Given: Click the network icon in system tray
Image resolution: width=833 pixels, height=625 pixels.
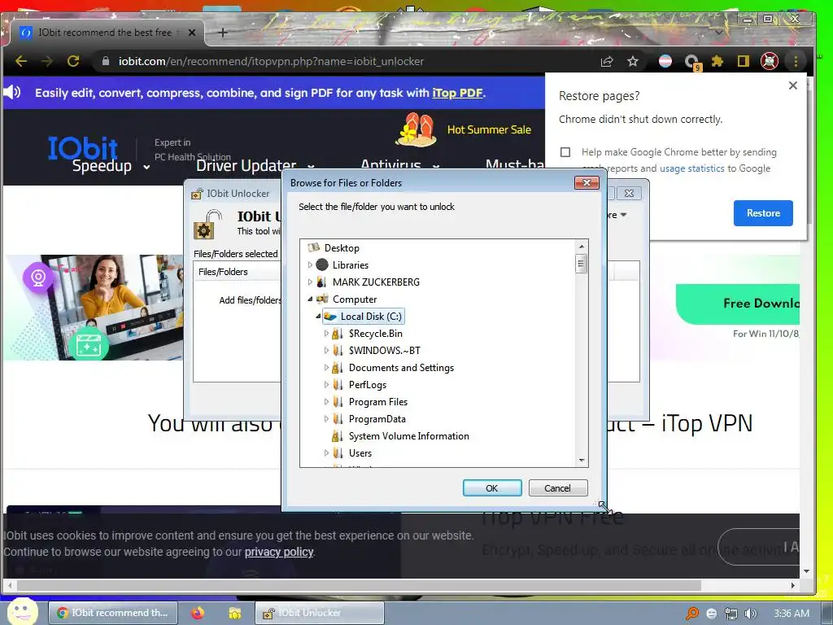Looking at the screenshot, I should click(x=731, y=614).
